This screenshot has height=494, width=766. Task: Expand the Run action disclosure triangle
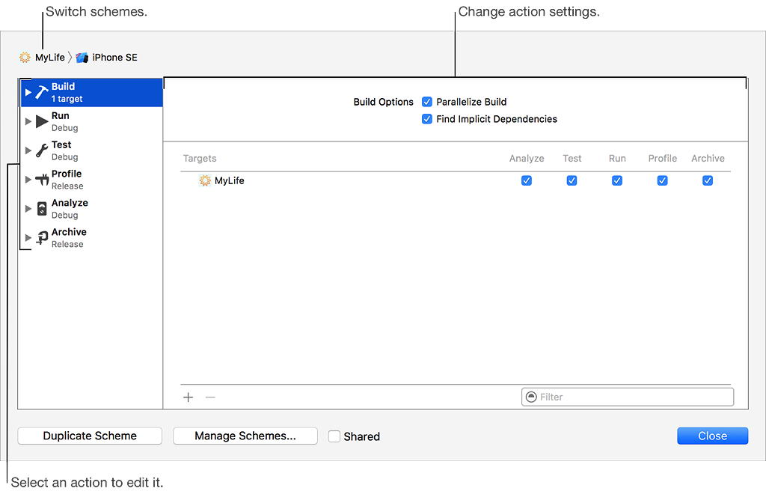point(28,121)
